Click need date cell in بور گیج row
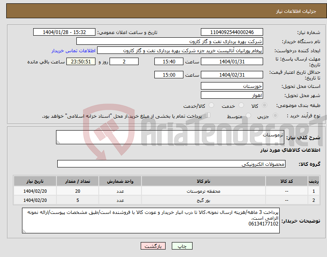The width and height of the screenshot is (327, 257). [35, 200]
